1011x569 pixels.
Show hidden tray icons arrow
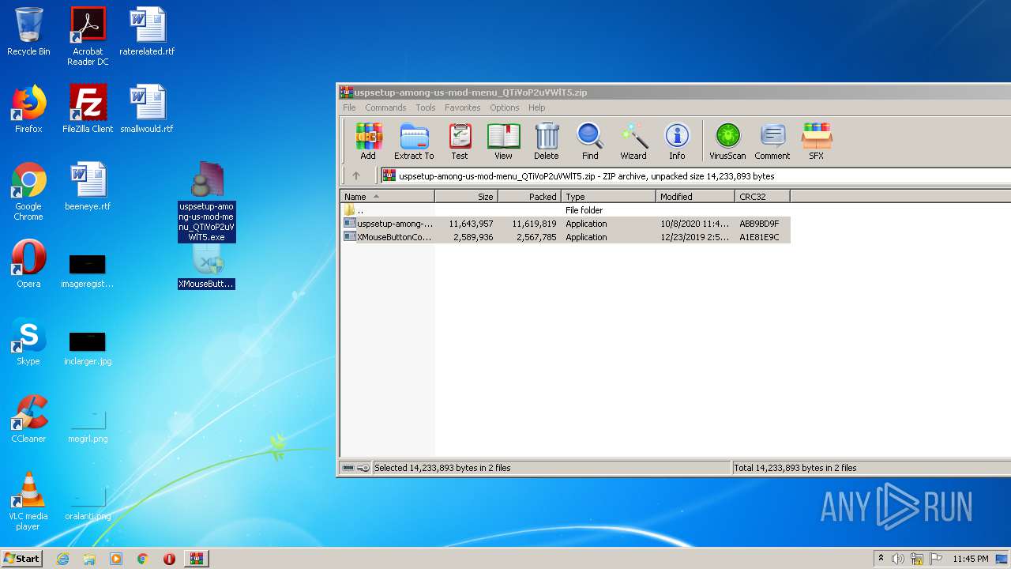coord(881,558)
